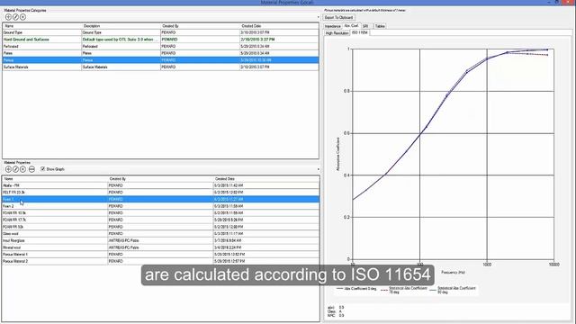Open the ellipsis more-options icon beside Show Graph
Screen dimensions: 576x324
tap(31, 169)
